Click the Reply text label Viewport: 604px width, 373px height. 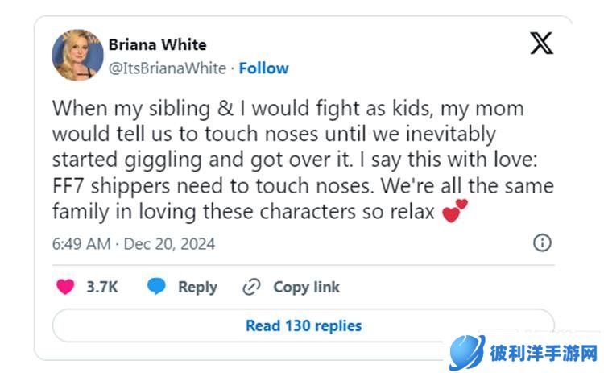click(197, 287)
